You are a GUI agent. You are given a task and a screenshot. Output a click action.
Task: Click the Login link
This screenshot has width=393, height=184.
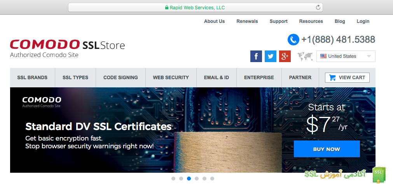click(363, 21)
